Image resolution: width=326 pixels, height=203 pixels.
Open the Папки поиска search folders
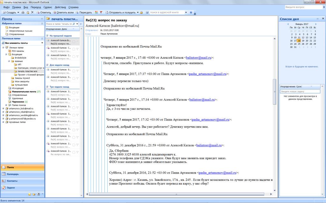[19, 105]
